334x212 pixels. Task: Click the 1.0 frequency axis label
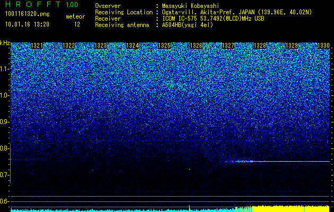5,95
